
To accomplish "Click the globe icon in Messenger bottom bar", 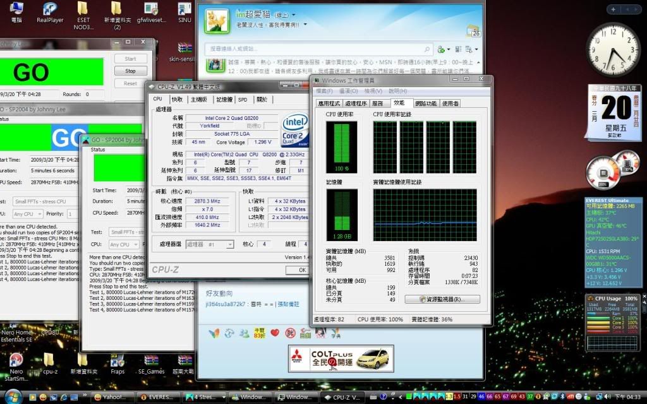I will pyautogui.click(x=229, y=333).
